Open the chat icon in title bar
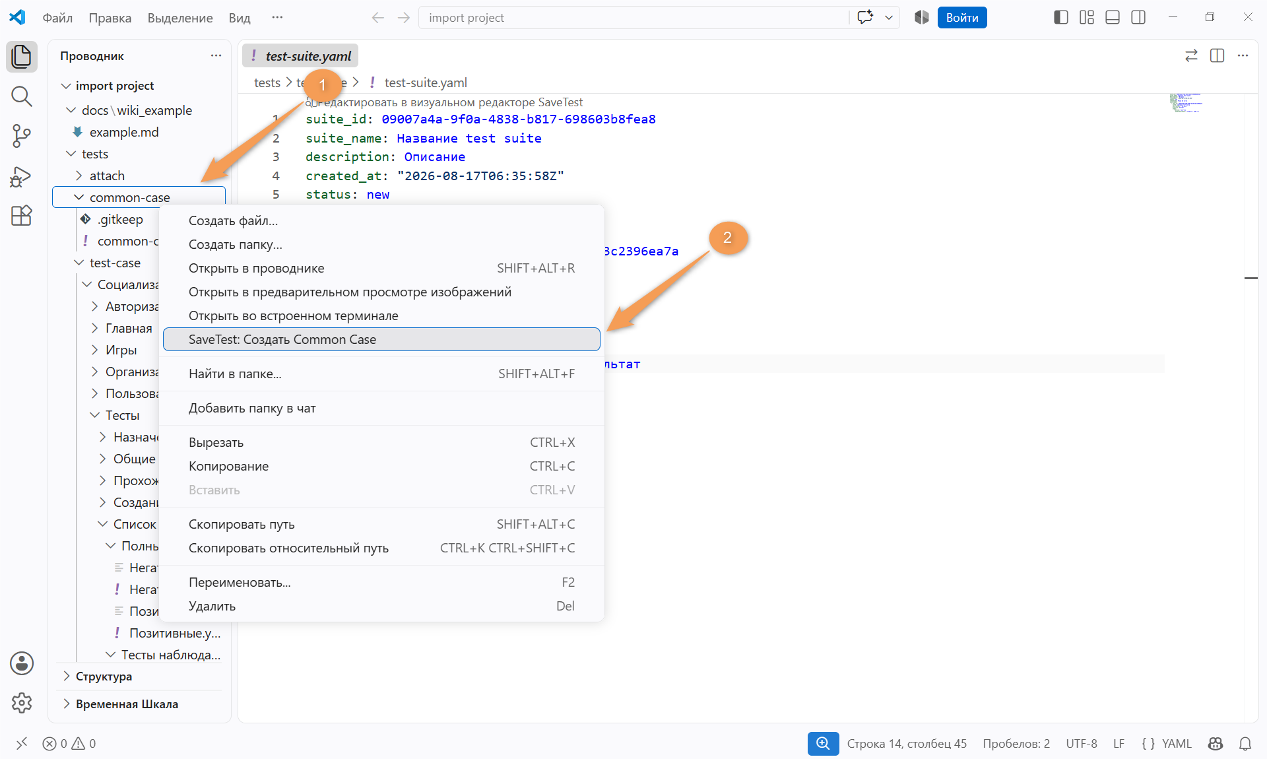The width and height of the screenshot is (1267, 759). pos(865,18)
